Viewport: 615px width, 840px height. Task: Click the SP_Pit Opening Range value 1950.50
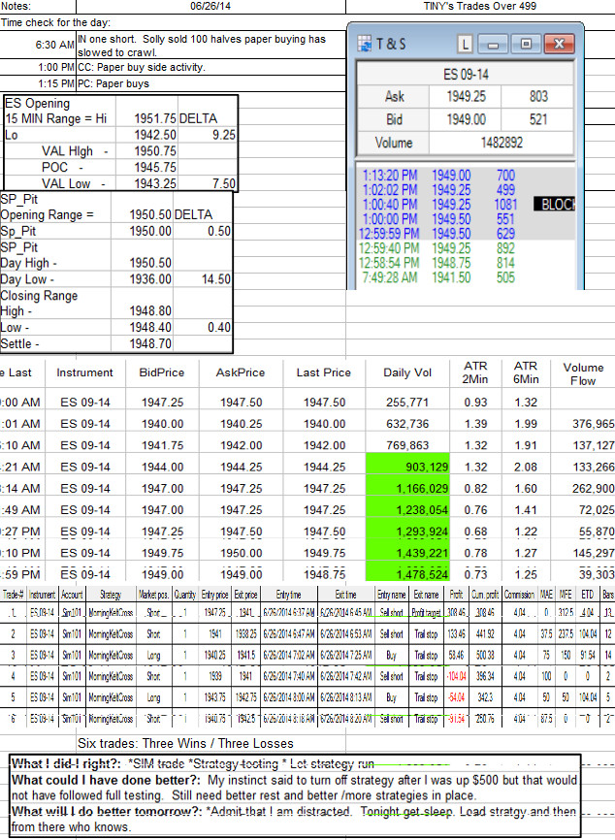tap(150, 214)
